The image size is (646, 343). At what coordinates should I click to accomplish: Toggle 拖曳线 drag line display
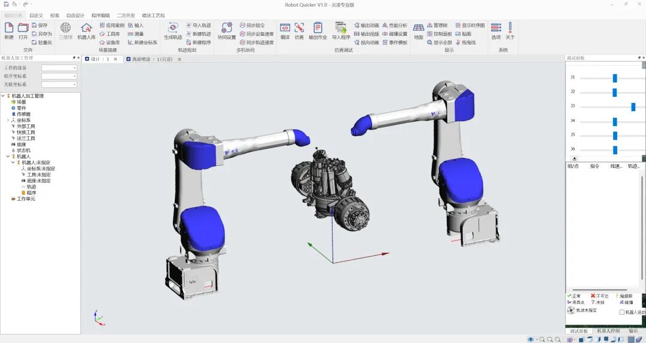(x=465, y=42)
